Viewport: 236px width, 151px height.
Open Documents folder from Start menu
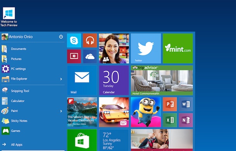click(33, 49)
